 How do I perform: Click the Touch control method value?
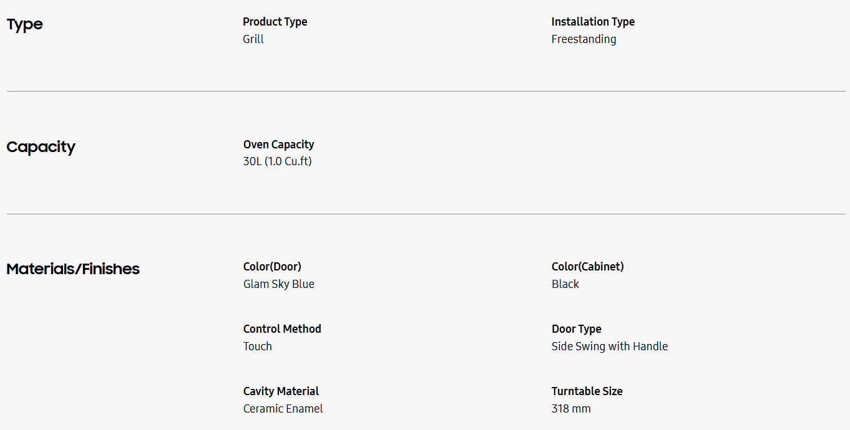tap(257, 346)
